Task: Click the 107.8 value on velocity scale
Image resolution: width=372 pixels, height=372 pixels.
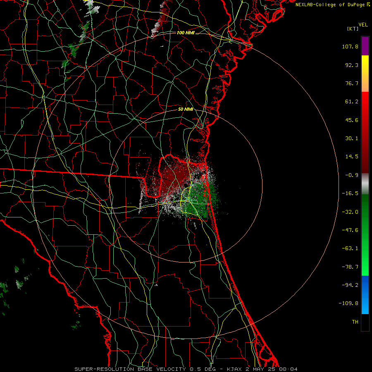Action: 350,46
